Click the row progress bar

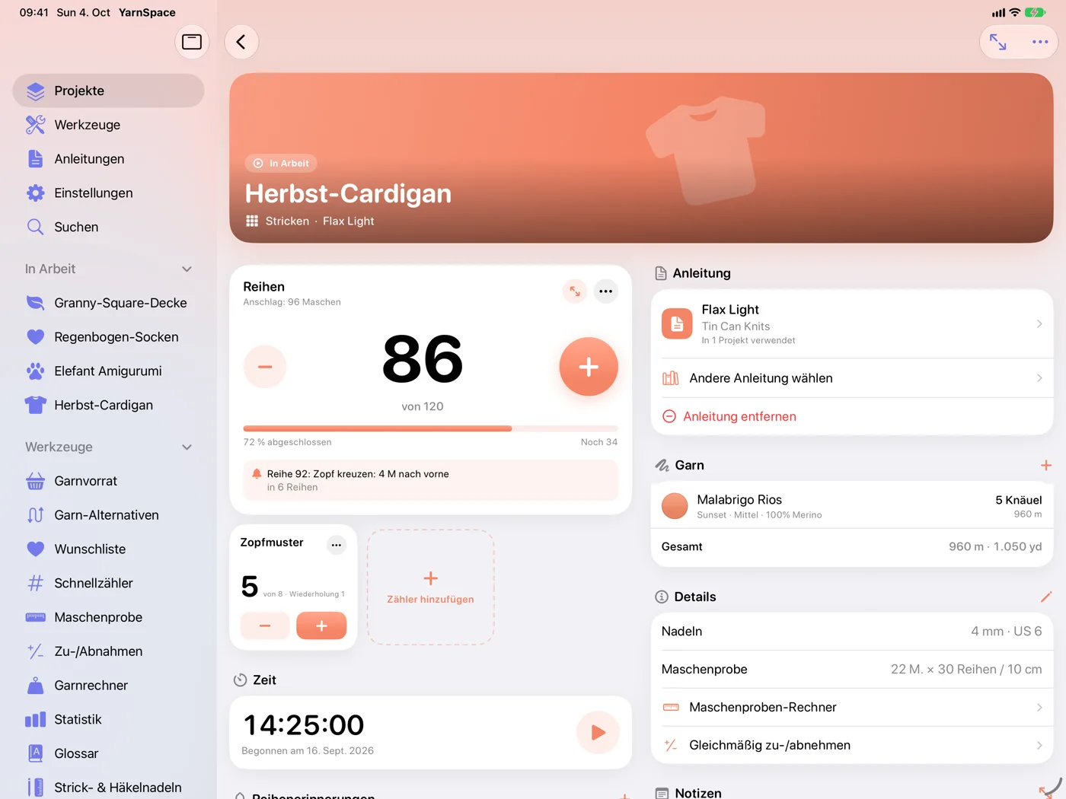[x=430, y=428]
